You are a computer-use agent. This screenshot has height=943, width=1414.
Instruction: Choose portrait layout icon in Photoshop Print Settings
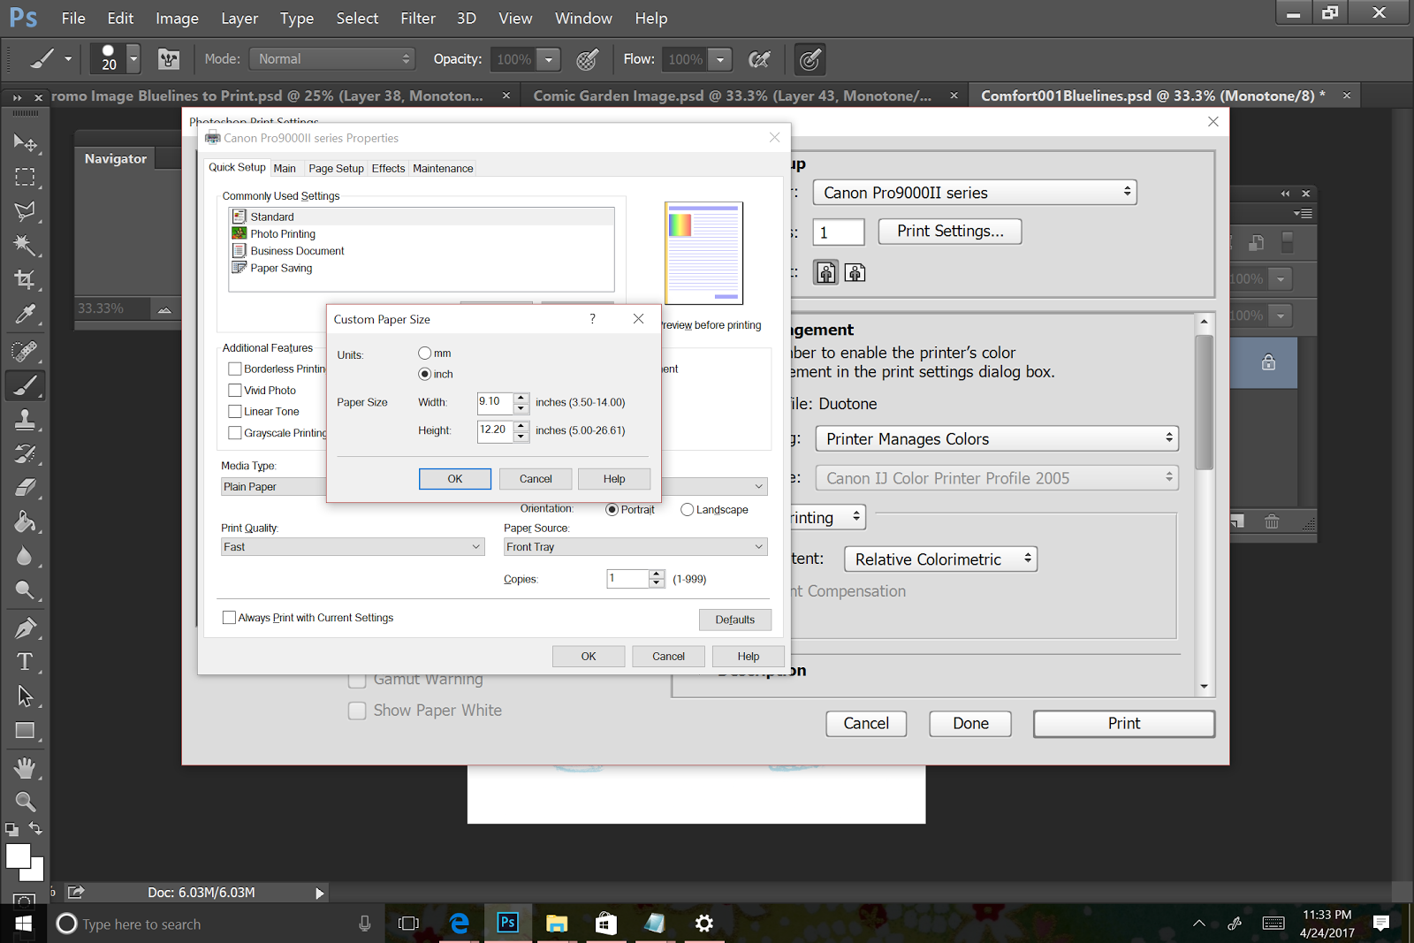coord(825,272)
